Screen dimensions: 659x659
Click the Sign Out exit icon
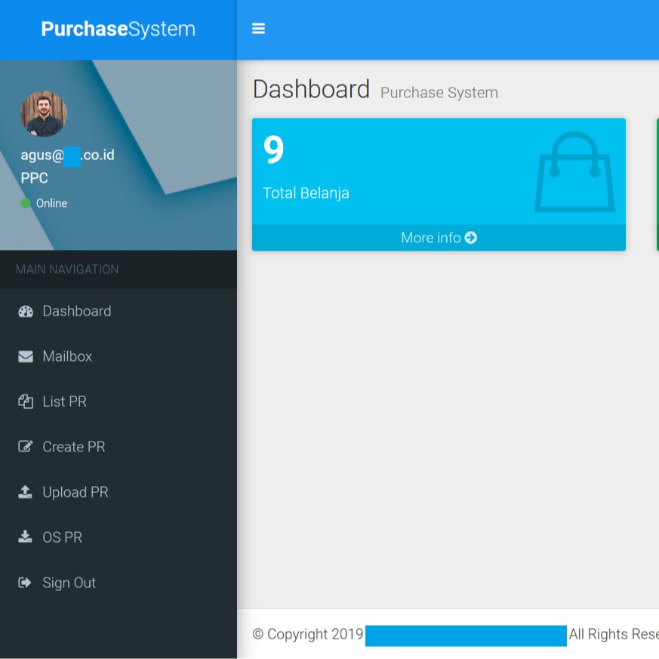[25, 582]
